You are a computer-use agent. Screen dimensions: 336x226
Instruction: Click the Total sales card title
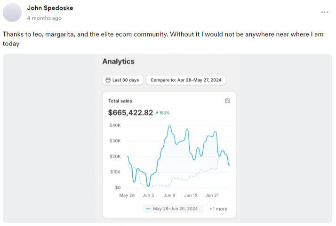[120, 101]
